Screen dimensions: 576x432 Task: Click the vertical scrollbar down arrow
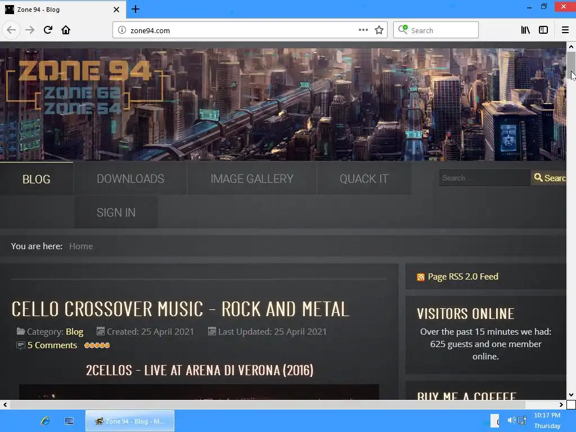click(x=571, y=395)
